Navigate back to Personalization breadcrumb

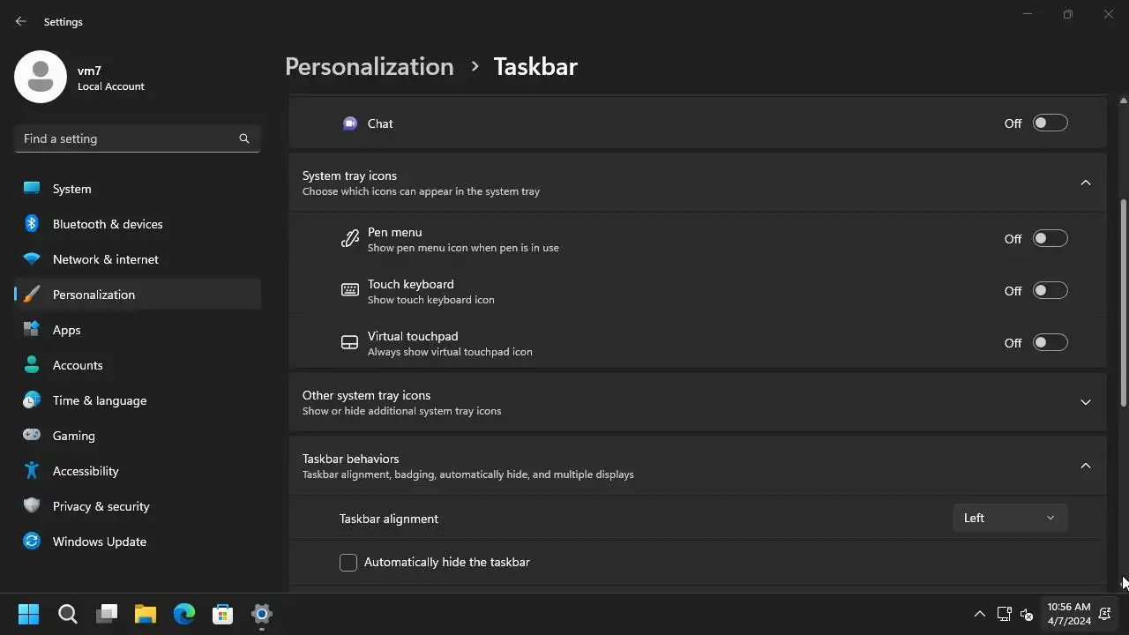(369, 67)
